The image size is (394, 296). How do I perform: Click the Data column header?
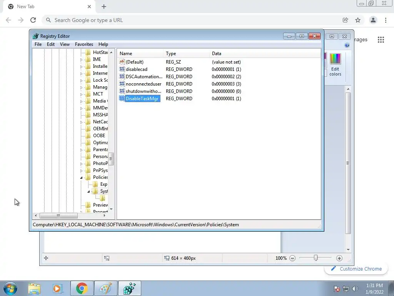tap(265, 53)
